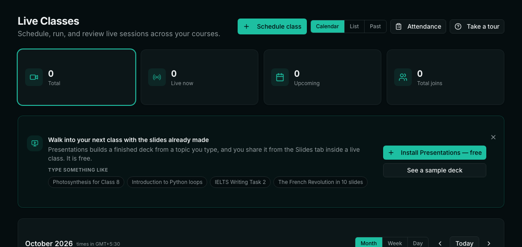
Task: Select the Total joins stat card
Action: pos(445,77)
